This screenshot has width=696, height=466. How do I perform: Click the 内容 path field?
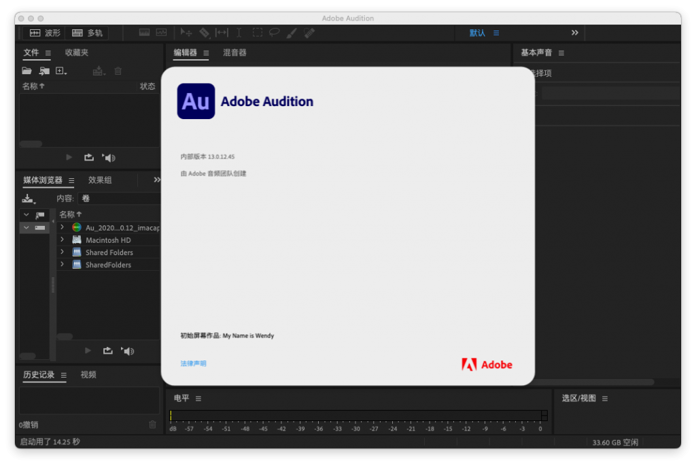click(118, 199)
